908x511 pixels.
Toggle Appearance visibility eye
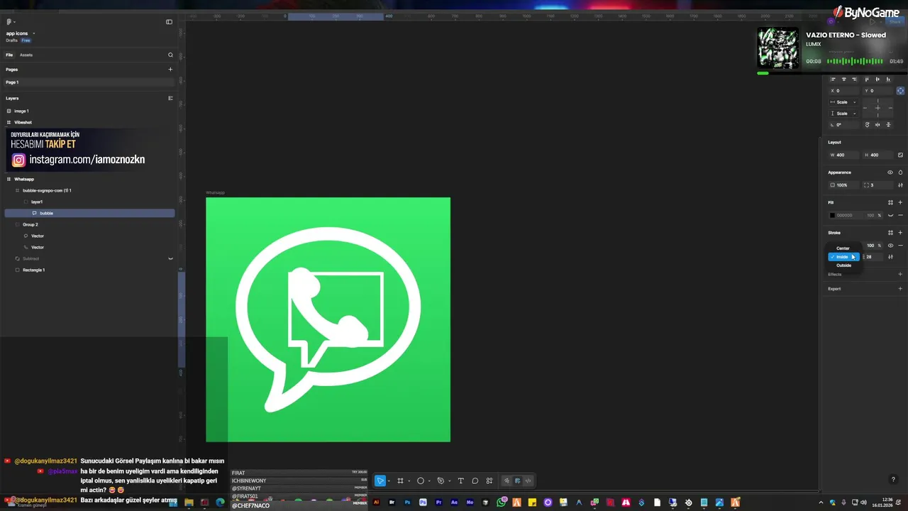[x=890, y=172]
